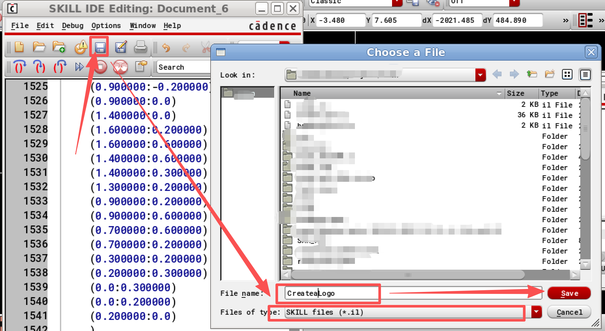Click the dX field showing -2021.485

(457, 20)
